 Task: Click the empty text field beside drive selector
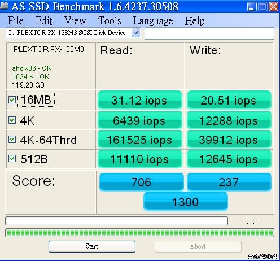pos(209,33)
